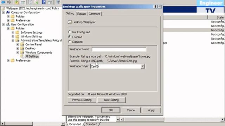The height and width of the screenshot is (126, 225).
Task: Expand Preferences under Computer Configuration
Action: (8, 21)
